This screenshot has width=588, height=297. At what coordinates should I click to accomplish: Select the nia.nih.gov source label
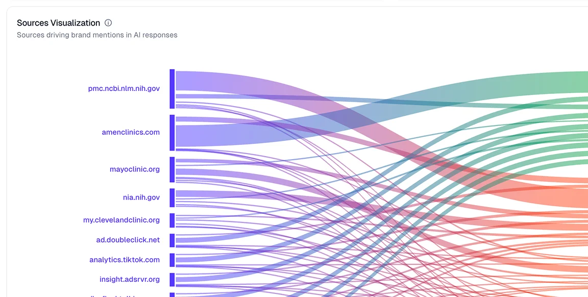coord(141,197)
